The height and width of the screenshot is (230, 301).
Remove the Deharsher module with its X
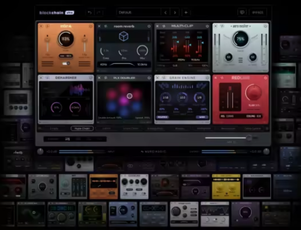(x=41, y=78)
